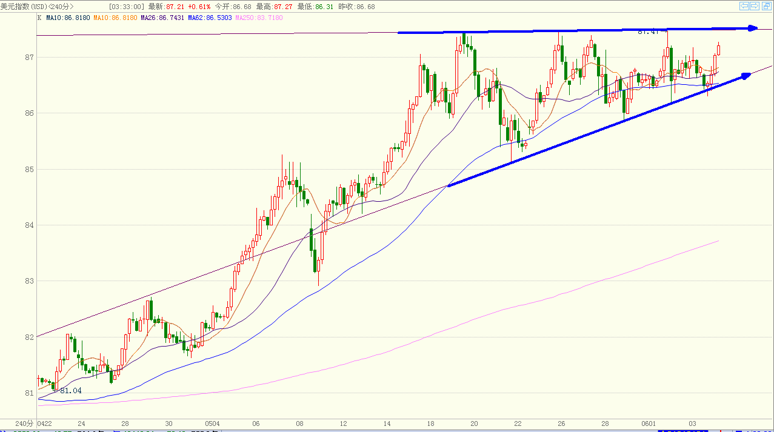Screen dimensions: 774x432
Task: Click the 0422 date on time axis
Action: coord(45,423)
